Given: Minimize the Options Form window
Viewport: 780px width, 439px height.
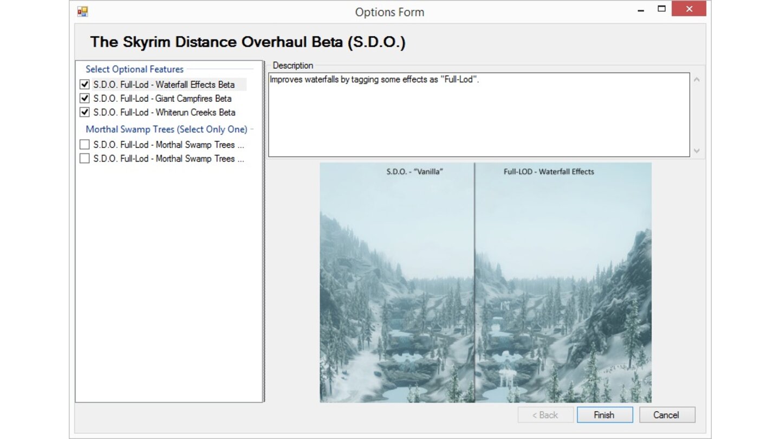Looking at the screenshot, I should click(x=641, y=10).
